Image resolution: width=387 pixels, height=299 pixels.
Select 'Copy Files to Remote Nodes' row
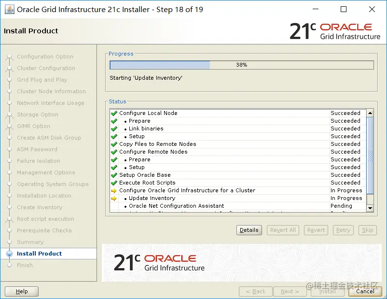238,144
